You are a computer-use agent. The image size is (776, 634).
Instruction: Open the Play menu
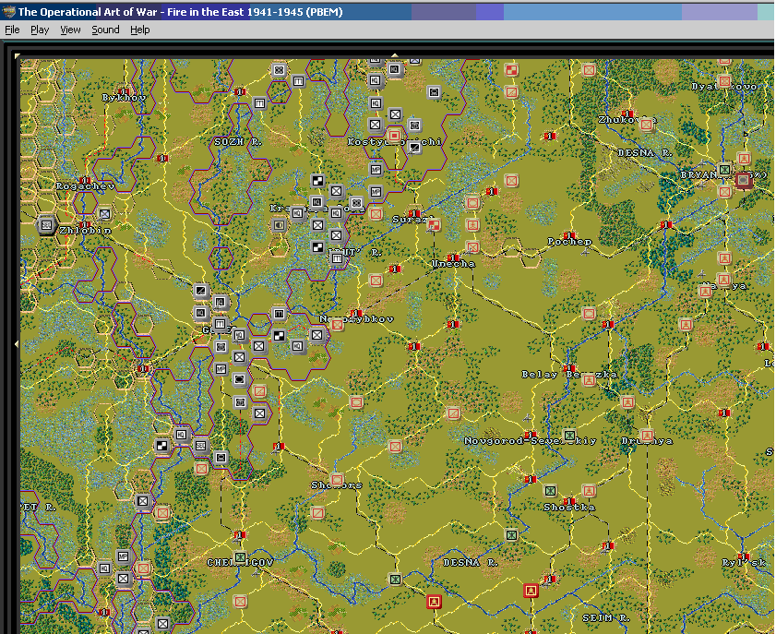coord(40,30)
